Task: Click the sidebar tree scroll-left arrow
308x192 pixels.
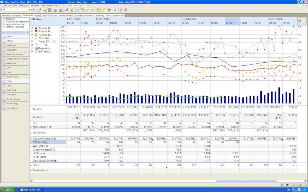Action: [3, 32]
